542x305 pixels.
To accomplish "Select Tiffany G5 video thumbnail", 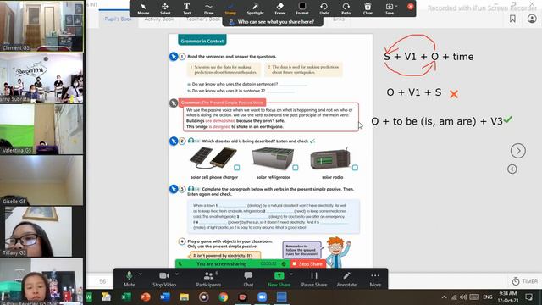I will pyautogui.click(x=41, y=231).
